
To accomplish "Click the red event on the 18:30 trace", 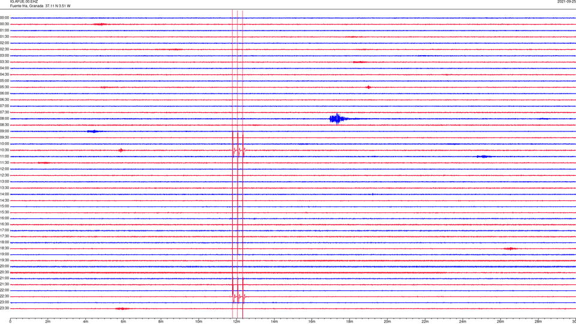I will click(x=510, y=248).
